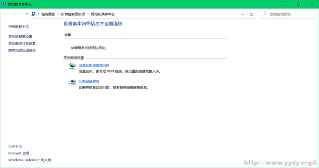Click the Back navigation arrow
This screenshot has width=319, height=168.
coord(6,14)
